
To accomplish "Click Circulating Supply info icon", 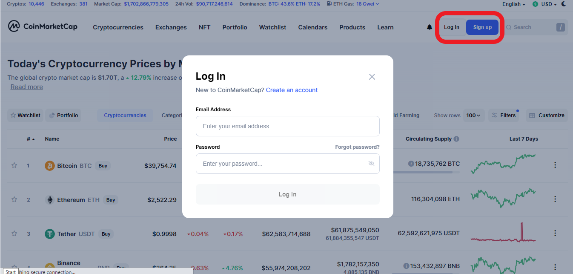I will click(x=456, y=139).
